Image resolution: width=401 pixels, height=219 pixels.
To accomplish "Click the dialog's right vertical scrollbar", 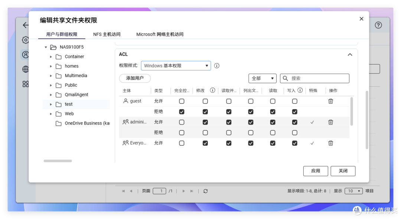I will pos(367,120).
